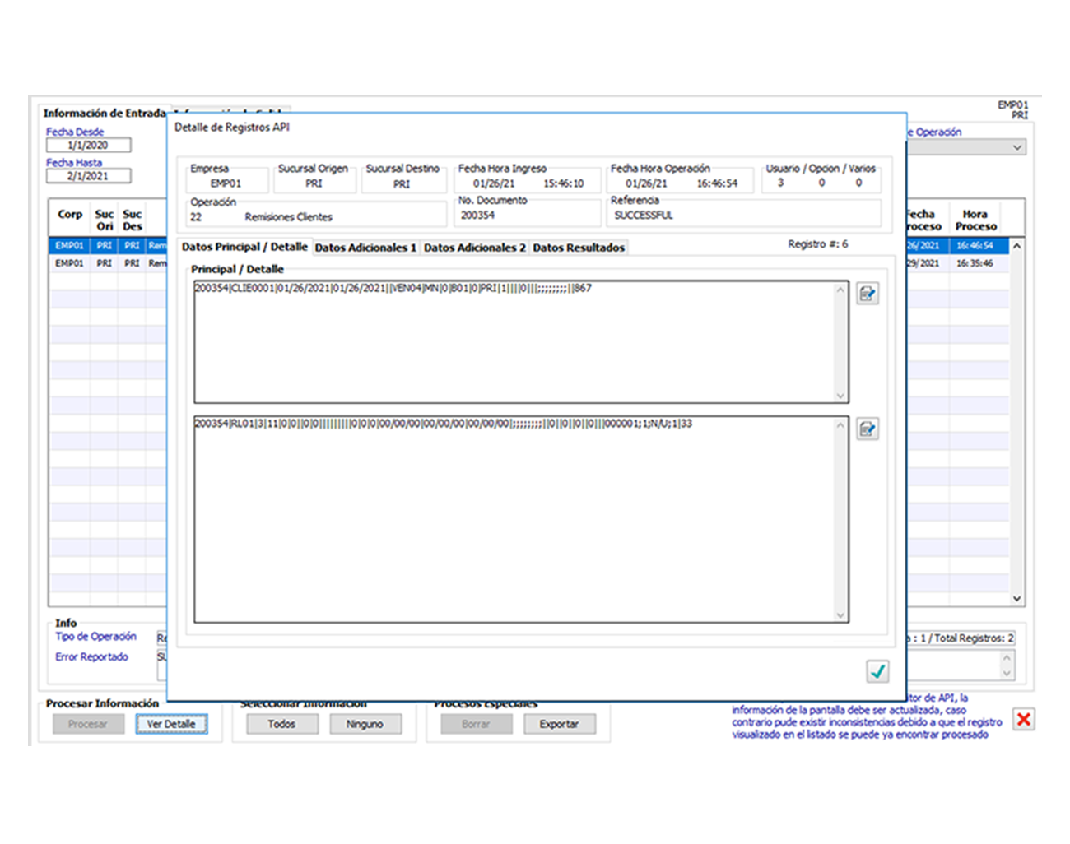Confirm dialog with the blue checkmark icon

pyautogui.click(x=877, y=671)
